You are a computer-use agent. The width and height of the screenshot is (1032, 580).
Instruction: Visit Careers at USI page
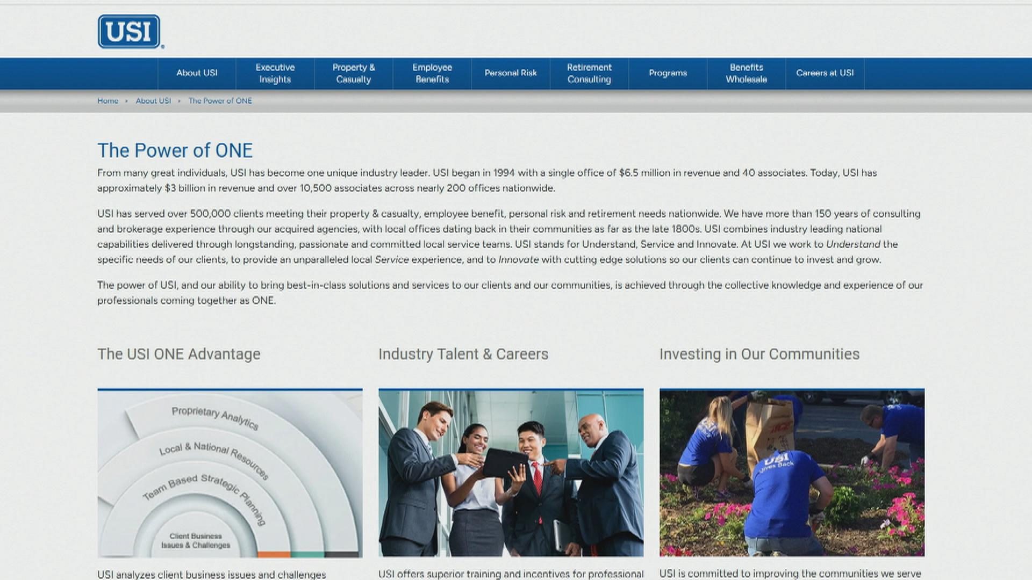(825, 73)
